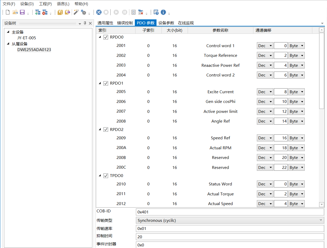Open the 传输类型 Synchronous dropdown
327x248 pixels.
coord(230,220)
